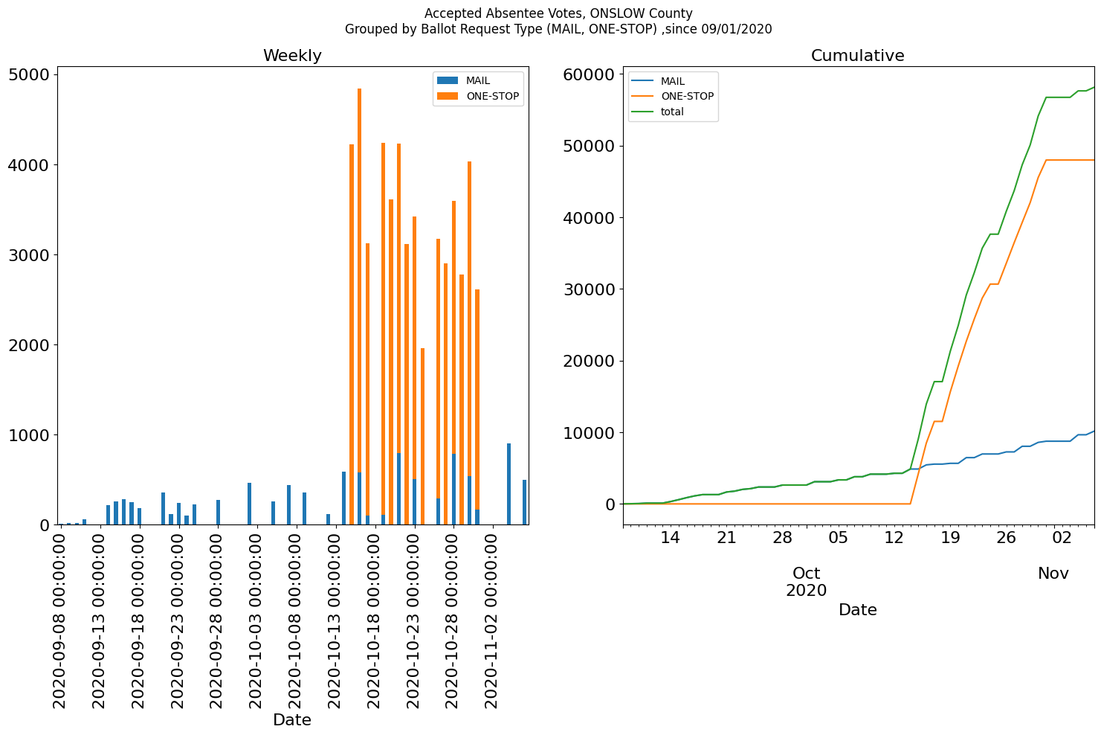Click the 1000 y-axis label on Weekly chart
This screenshot has height=735, width=1101.
coord(29,435)
